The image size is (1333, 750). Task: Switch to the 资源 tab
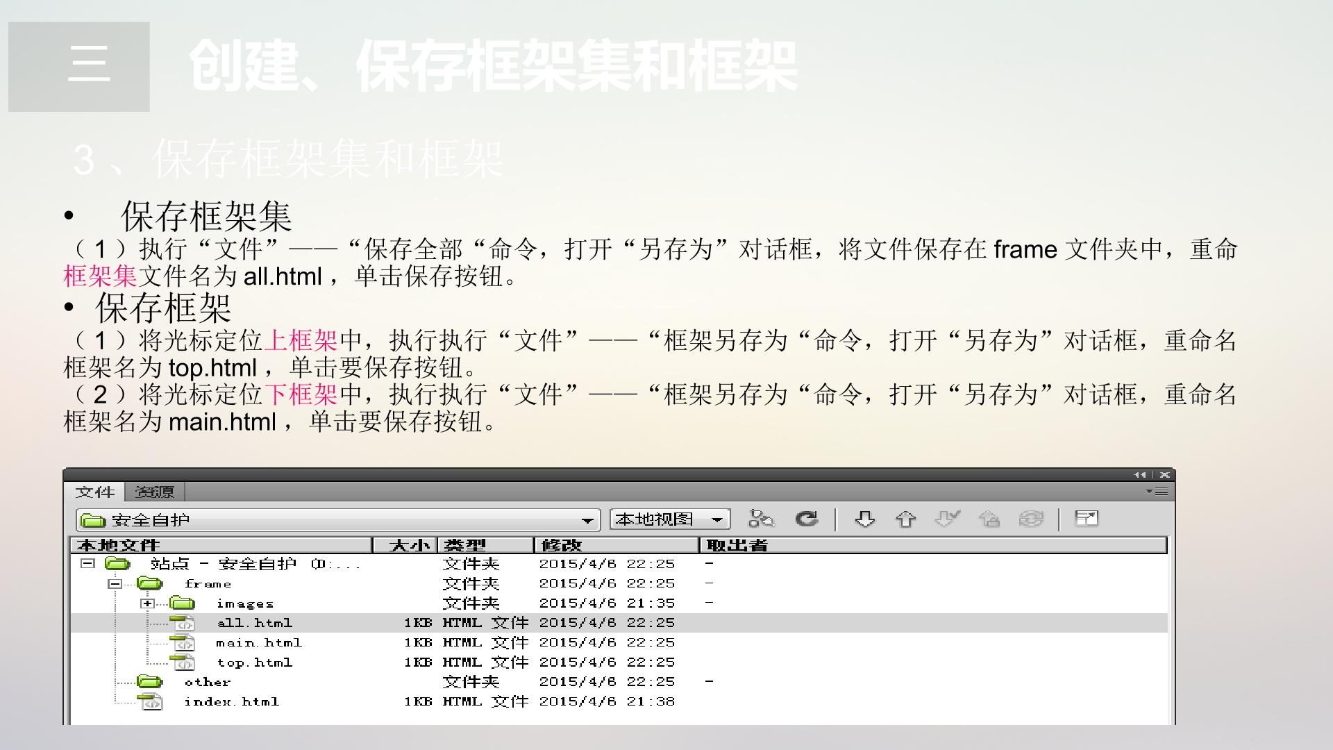point(154,492)
